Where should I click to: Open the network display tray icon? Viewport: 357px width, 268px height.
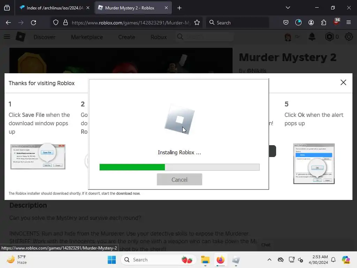(x=291, y=260)
